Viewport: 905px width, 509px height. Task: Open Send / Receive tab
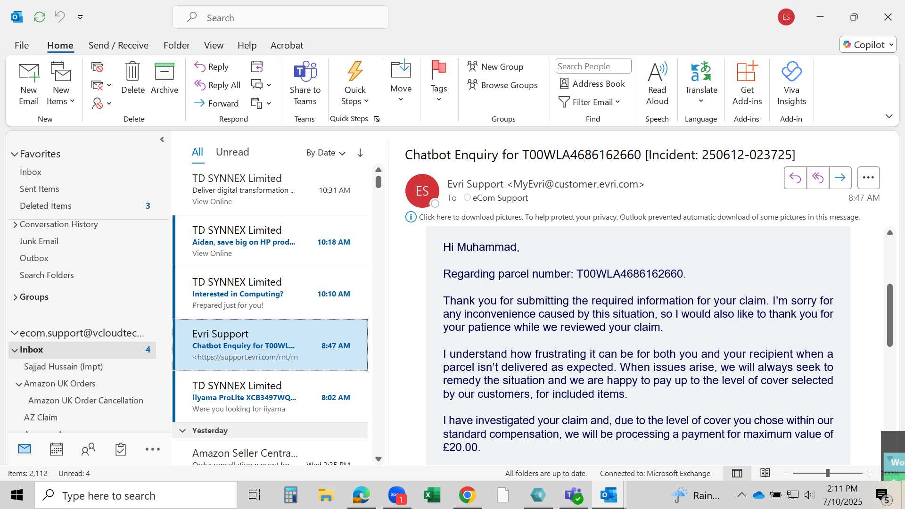(118, 45)
